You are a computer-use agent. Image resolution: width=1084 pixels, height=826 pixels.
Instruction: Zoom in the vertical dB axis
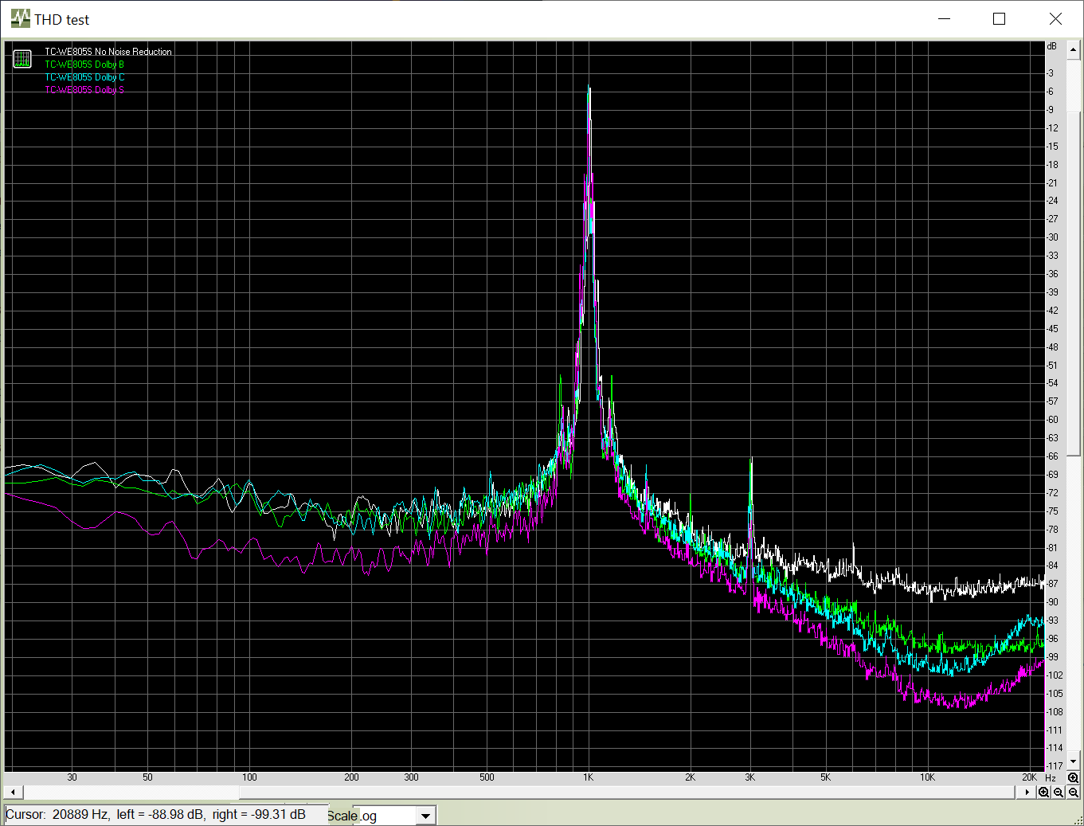point(1073,777)
